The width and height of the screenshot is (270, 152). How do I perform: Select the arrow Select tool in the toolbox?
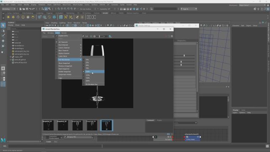coord(3,25)
